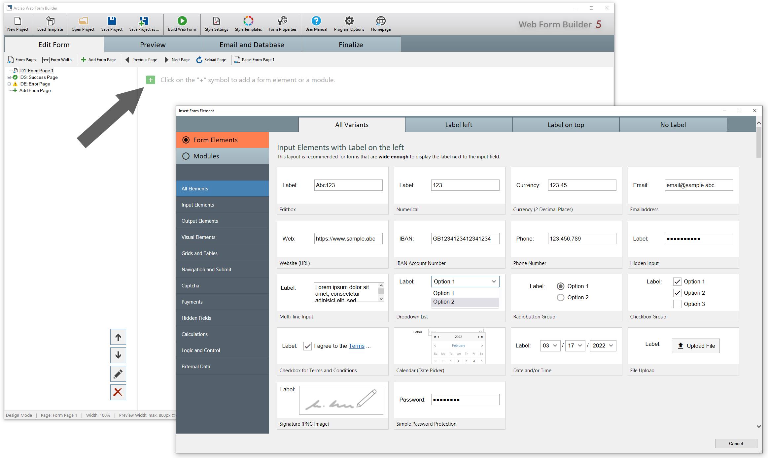768x458 pixels.
Task: Cancel the Insert Form Element dialog
Action: pyautogui.click(x=736, y=443)
